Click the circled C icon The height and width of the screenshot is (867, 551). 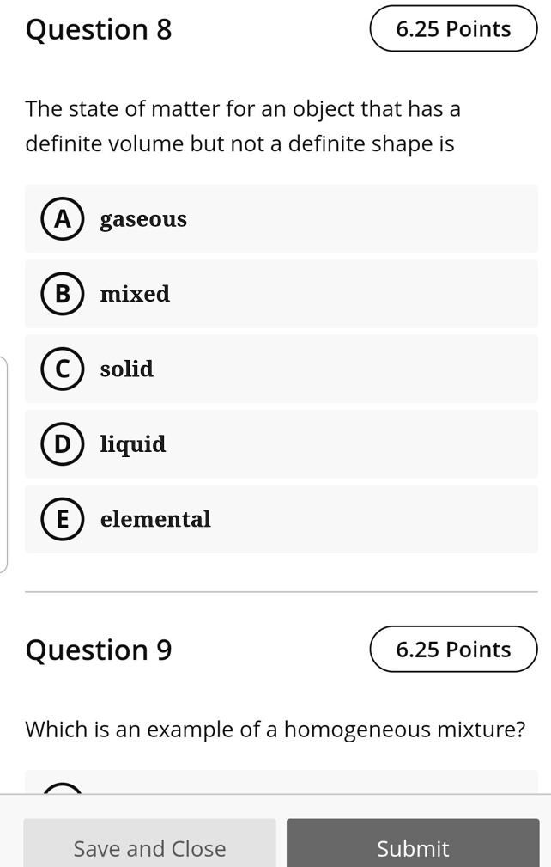tap(61, 369)
